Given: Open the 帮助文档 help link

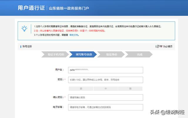Looking at the screenshot, I should pyautogui.click(x=74, y=35).
